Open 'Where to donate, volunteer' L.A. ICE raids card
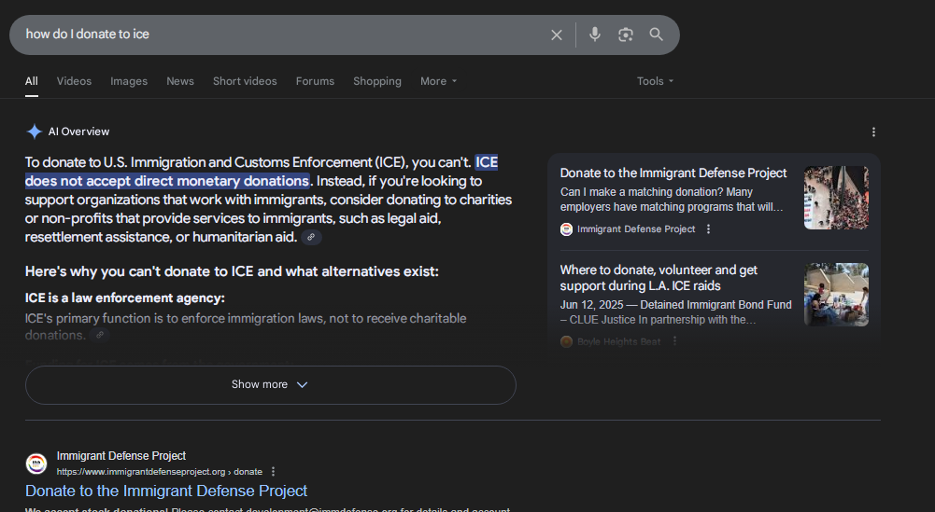Screen dimensions: 935x512 [659, 278]
